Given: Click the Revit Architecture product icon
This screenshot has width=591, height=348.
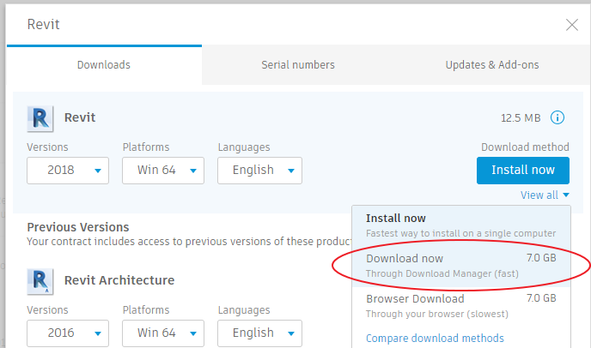Looking at the screenshot, I should pyautogui.click(x=40, y=281).
